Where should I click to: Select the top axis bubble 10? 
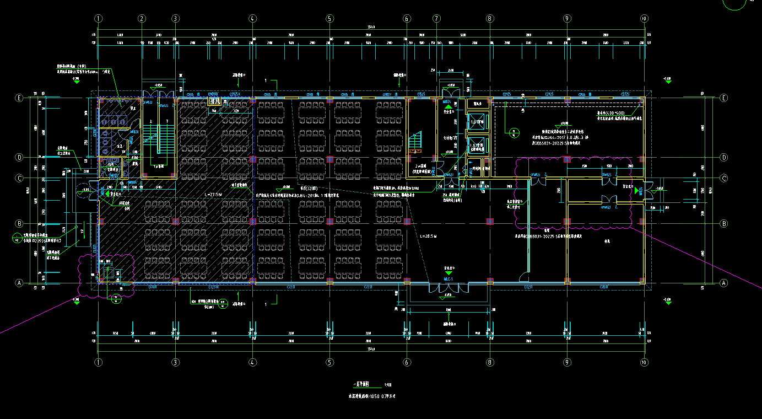[x=644, y=19]
